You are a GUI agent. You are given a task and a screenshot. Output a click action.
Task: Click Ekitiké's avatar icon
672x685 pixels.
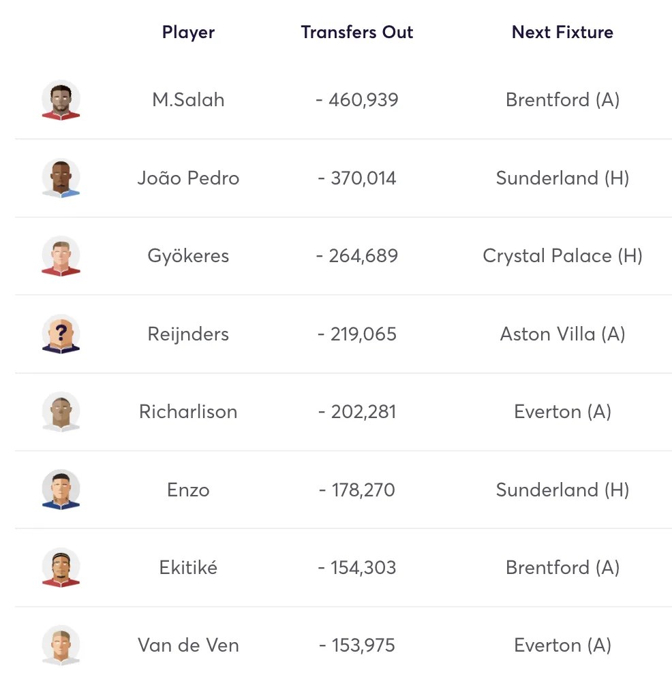pos(61,568)
